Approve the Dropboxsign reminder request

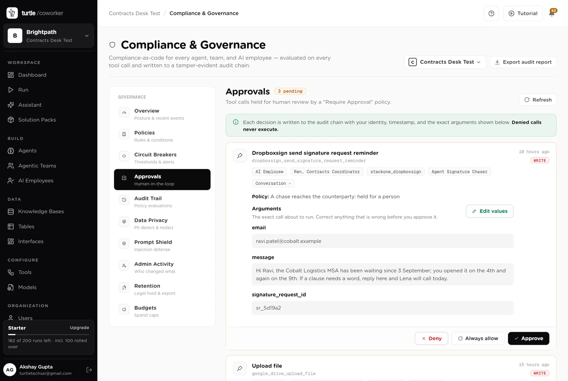click(528, 338)
